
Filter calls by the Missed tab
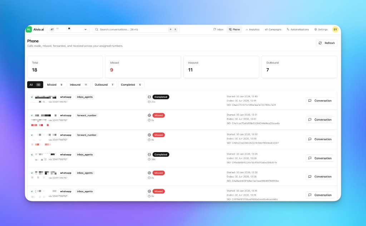coord(55,85)
